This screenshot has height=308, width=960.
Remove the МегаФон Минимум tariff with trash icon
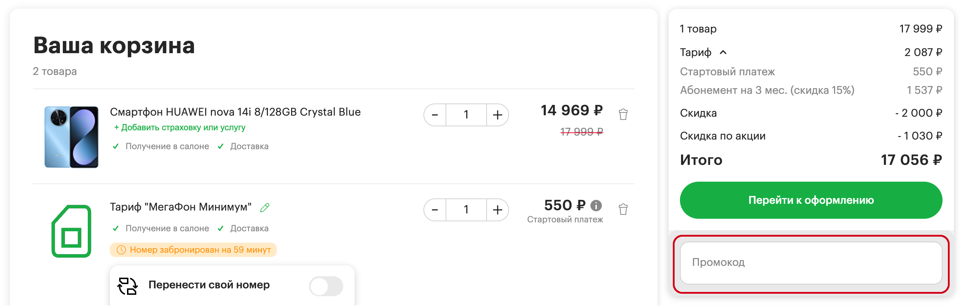(623, 209)
